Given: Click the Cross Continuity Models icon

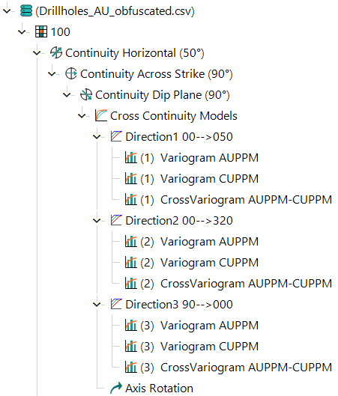Looking at the screenshot, I should click(x=101, y=115).
